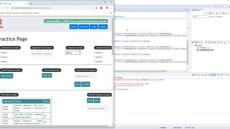Click Sort icon in the Outline toolbar
230x129 pixels.
point(209,43)
